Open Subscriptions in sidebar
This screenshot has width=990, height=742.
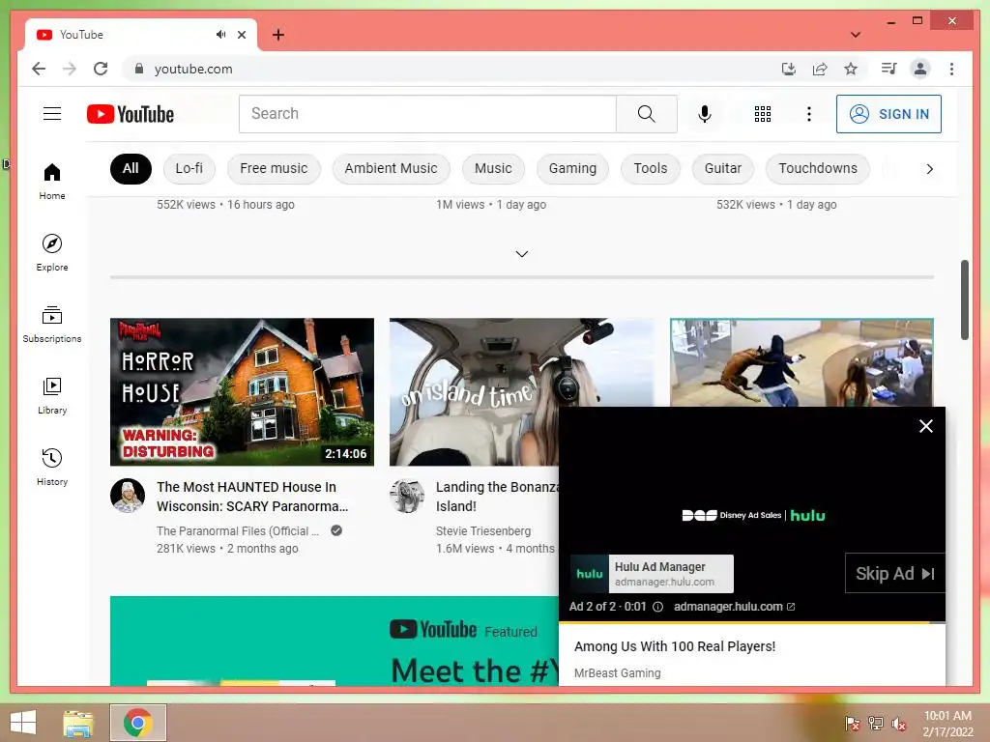[x=52, y=325]
